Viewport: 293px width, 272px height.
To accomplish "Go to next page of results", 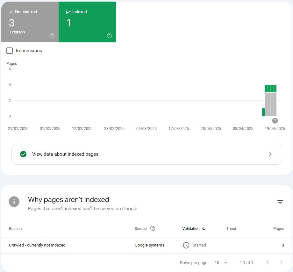I will click(282, 262).
